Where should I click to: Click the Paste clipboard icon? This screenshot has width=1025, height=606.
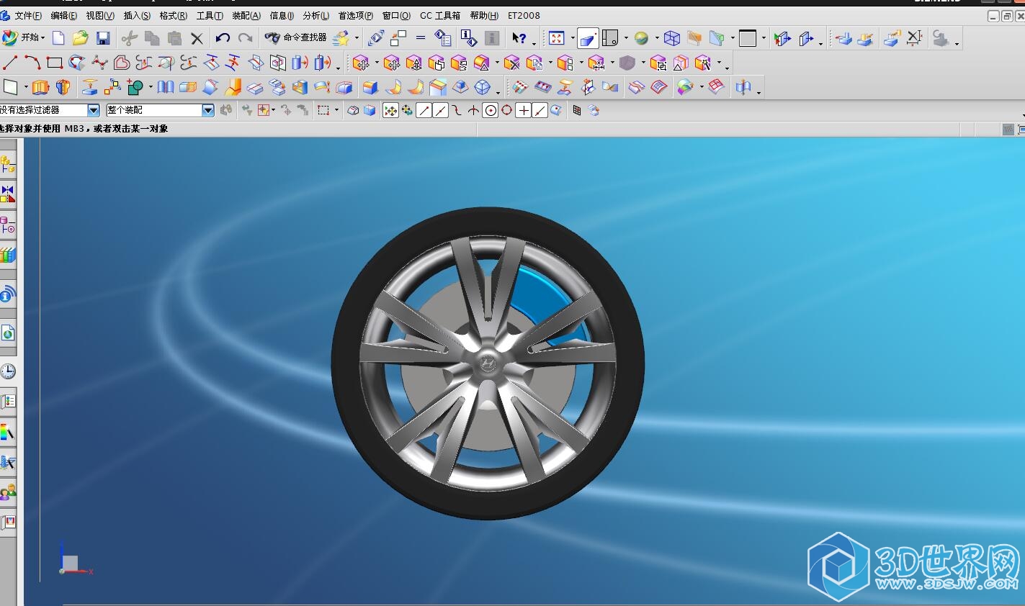174,38
